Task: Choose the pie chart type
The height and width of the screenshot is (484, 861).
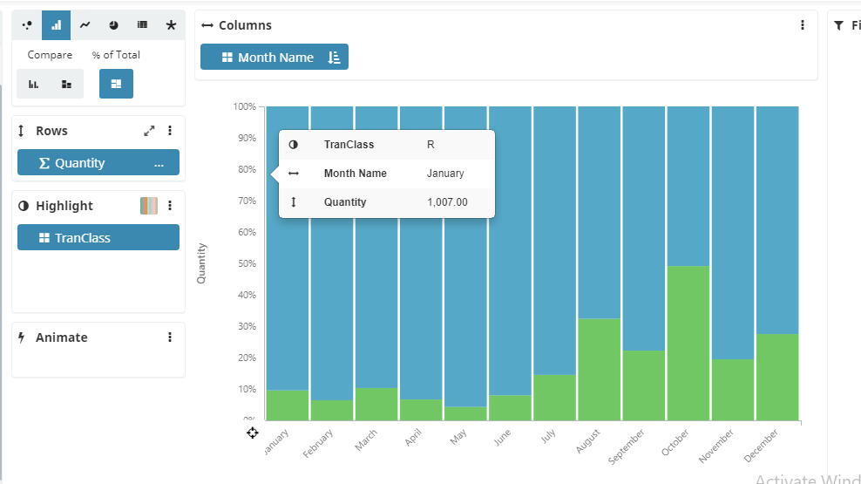Action: pos(113,25)
